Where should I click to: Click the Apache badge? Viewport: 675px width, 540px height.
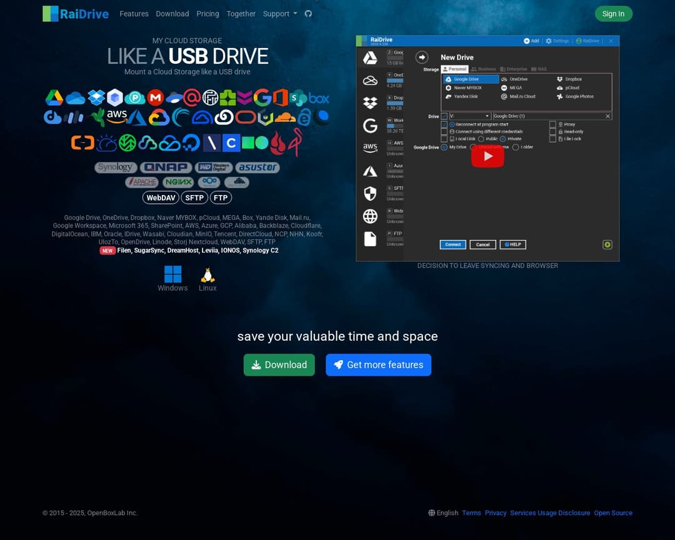[x=142, y=182]
